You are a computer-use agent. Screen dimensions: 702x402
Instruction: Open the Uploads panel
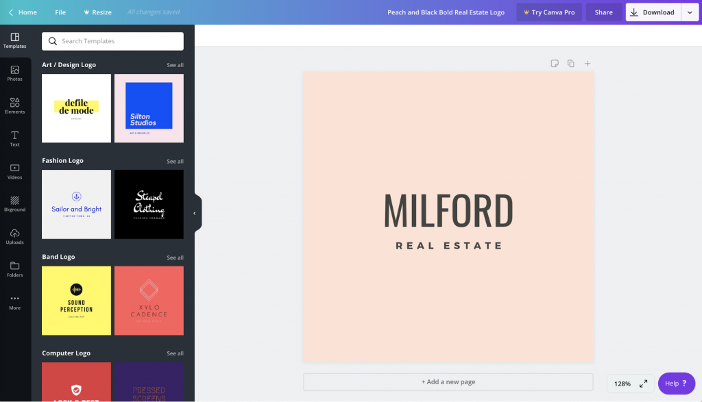(15, 236)
